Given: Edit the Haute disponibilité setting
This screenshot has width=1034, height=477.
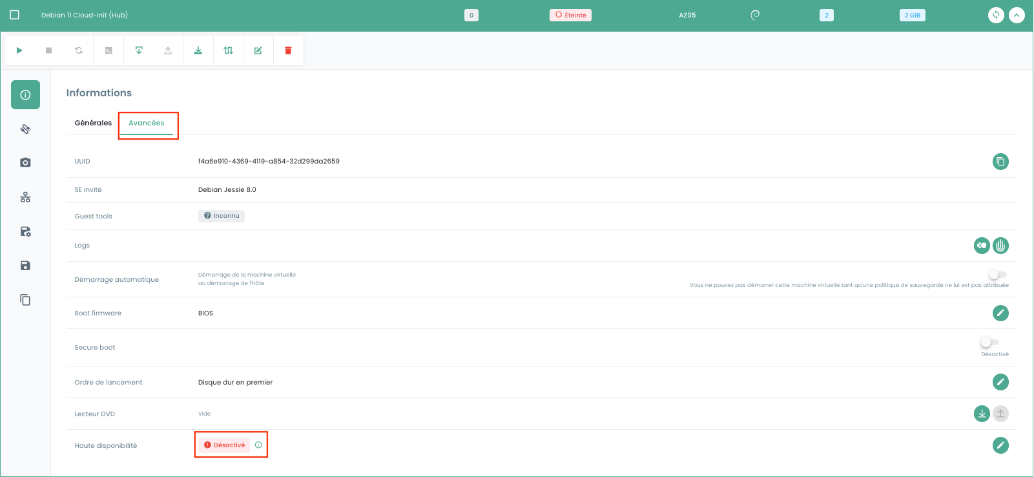Looking at the screenshot, I should pos(1000,445).
